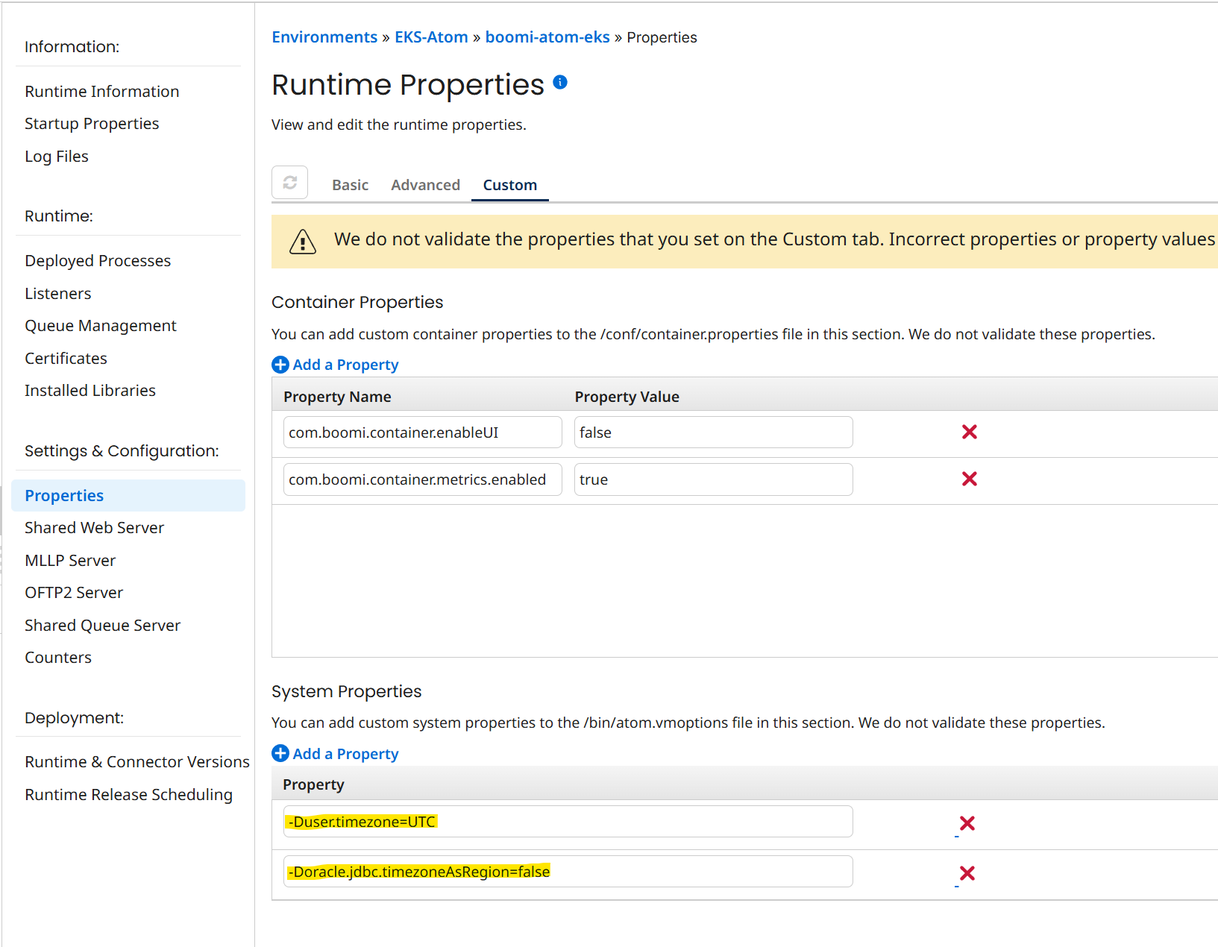The height and width of the screenshot is (947, 1218).
Task: Click plus icon to add system property
Action: (x=280, y=754)
